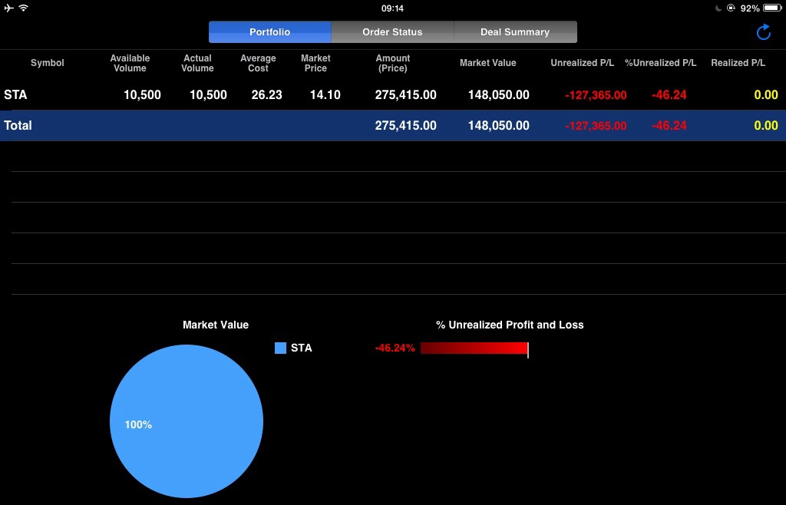Tap STA row market value 148,050.00

click(499, 94)
